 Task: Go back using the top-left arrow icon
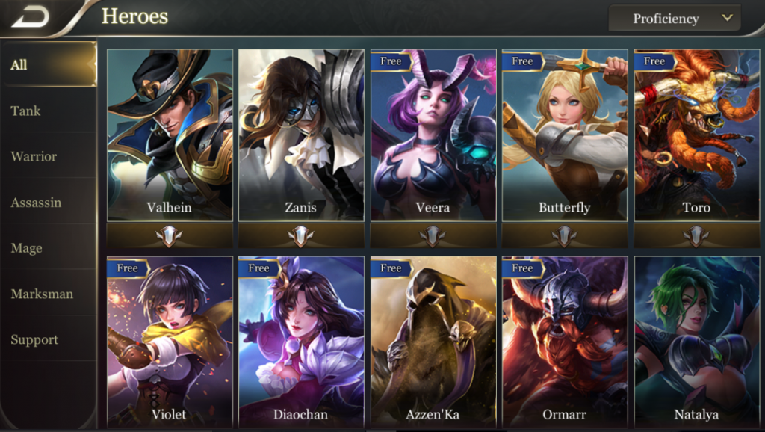point(30,17)
